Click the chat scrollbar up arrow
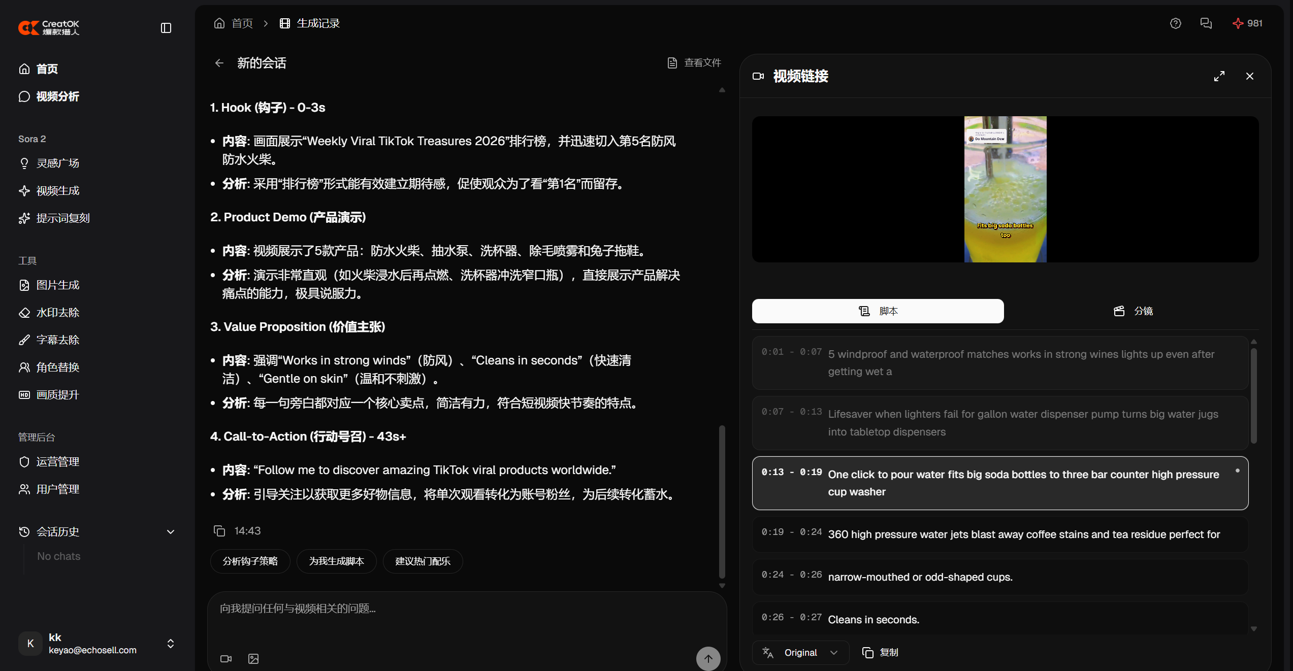Image resolution: width=1293 pixels, height=671 pixels. (722, 90)
